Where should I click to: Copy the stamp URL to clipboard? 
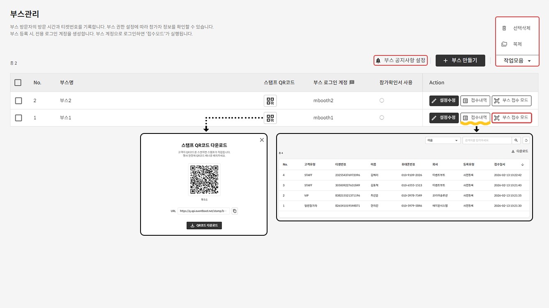coord(235,211)
